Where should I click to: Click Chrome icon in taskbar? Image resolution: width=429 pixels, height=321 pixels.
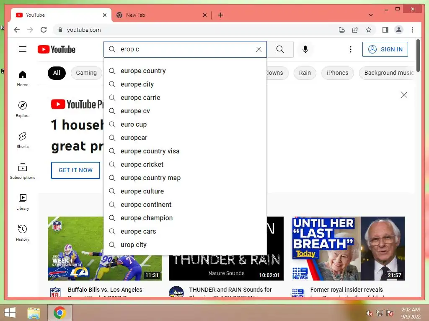[59, 313]
